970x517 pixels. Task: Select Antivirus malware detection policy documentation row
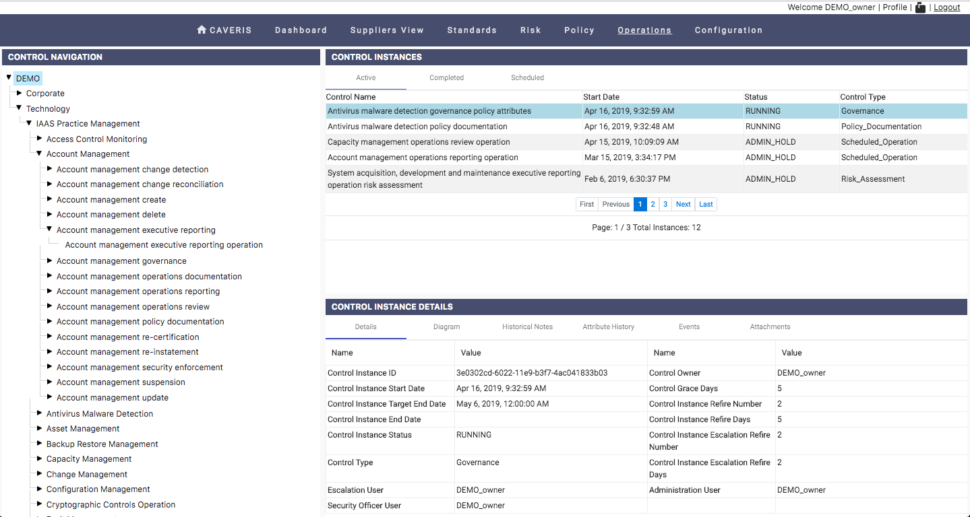[646, 127]
